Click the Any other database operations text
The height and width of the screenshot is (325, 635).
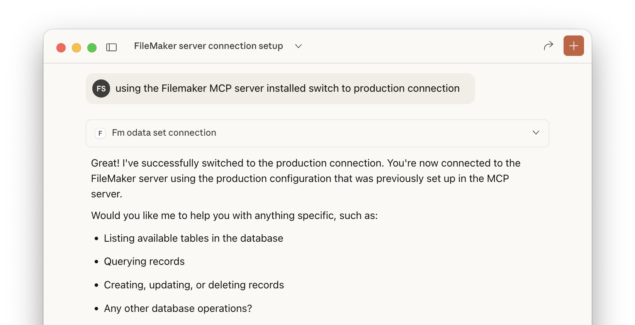[178, 308]
